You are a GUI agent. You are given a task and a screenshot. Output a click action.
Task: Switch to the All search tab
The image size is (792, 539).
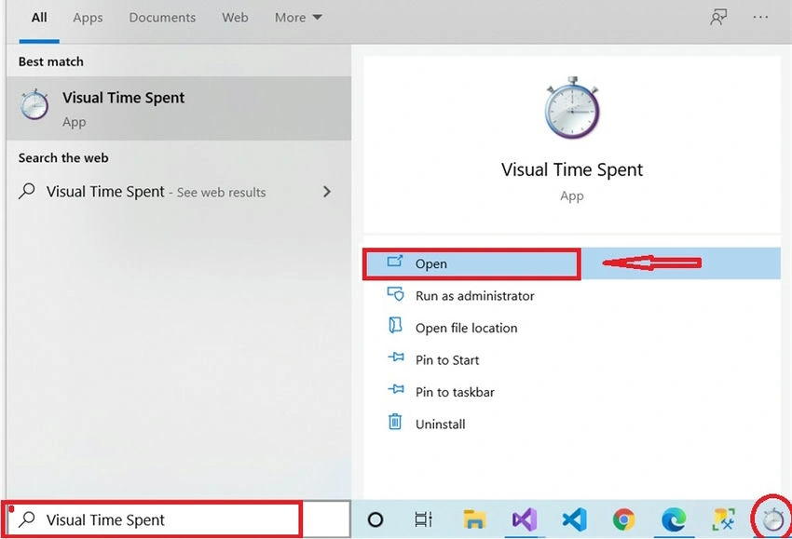[x=39, y=18]
